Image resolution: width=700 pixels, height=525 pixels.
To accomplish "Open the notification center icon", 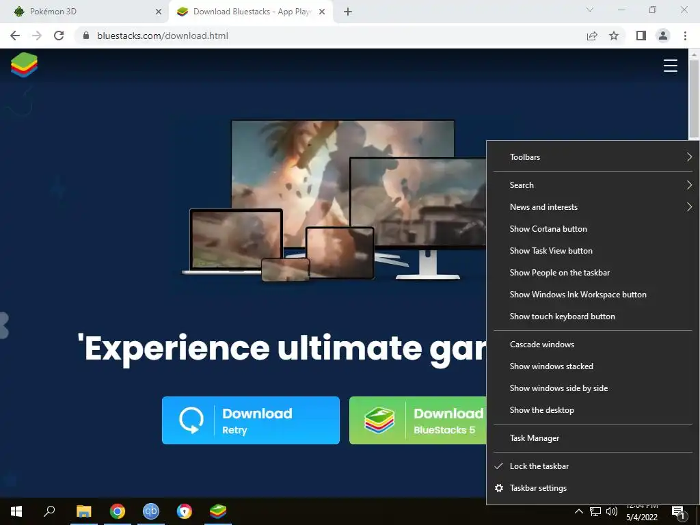I will pyautogui.click(x=679, y=513).
